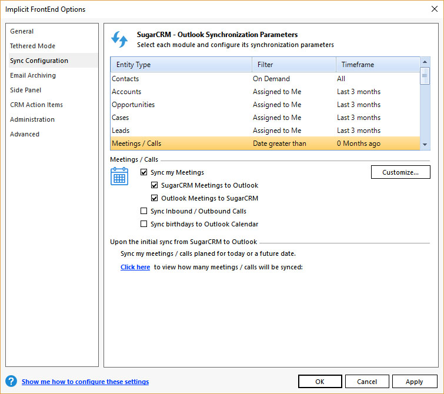The height and width of the screenshot is (394, 444).
Task: Click the Meetings calendar icon
Action: pyautogui.click(x=119, y=176)
